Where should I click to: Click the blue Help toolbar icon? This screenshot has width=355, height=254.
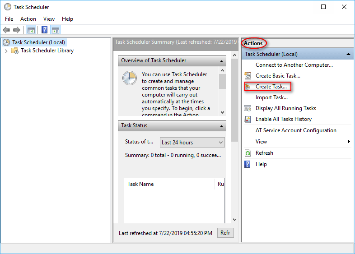44,30
